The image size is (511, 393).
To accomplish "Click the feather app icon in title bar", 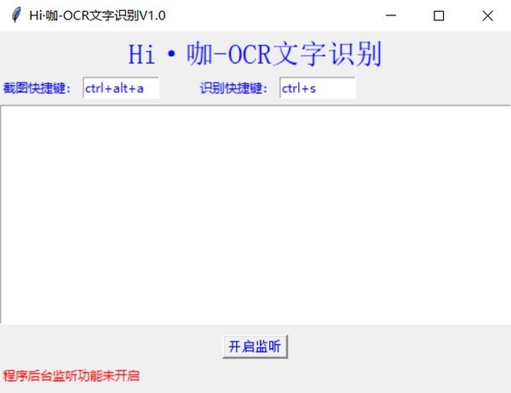I will [x=16, y=15].
